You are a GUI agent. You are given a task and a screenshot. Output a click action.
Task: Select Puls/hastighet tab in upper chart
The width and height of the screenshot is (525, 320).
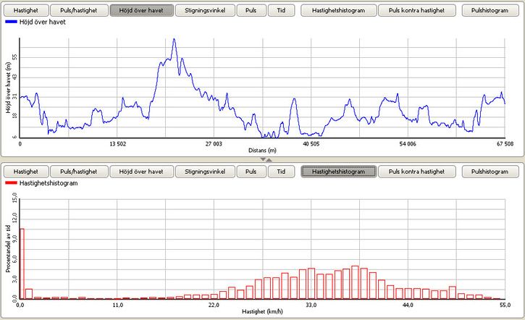(x=79, y=10)
